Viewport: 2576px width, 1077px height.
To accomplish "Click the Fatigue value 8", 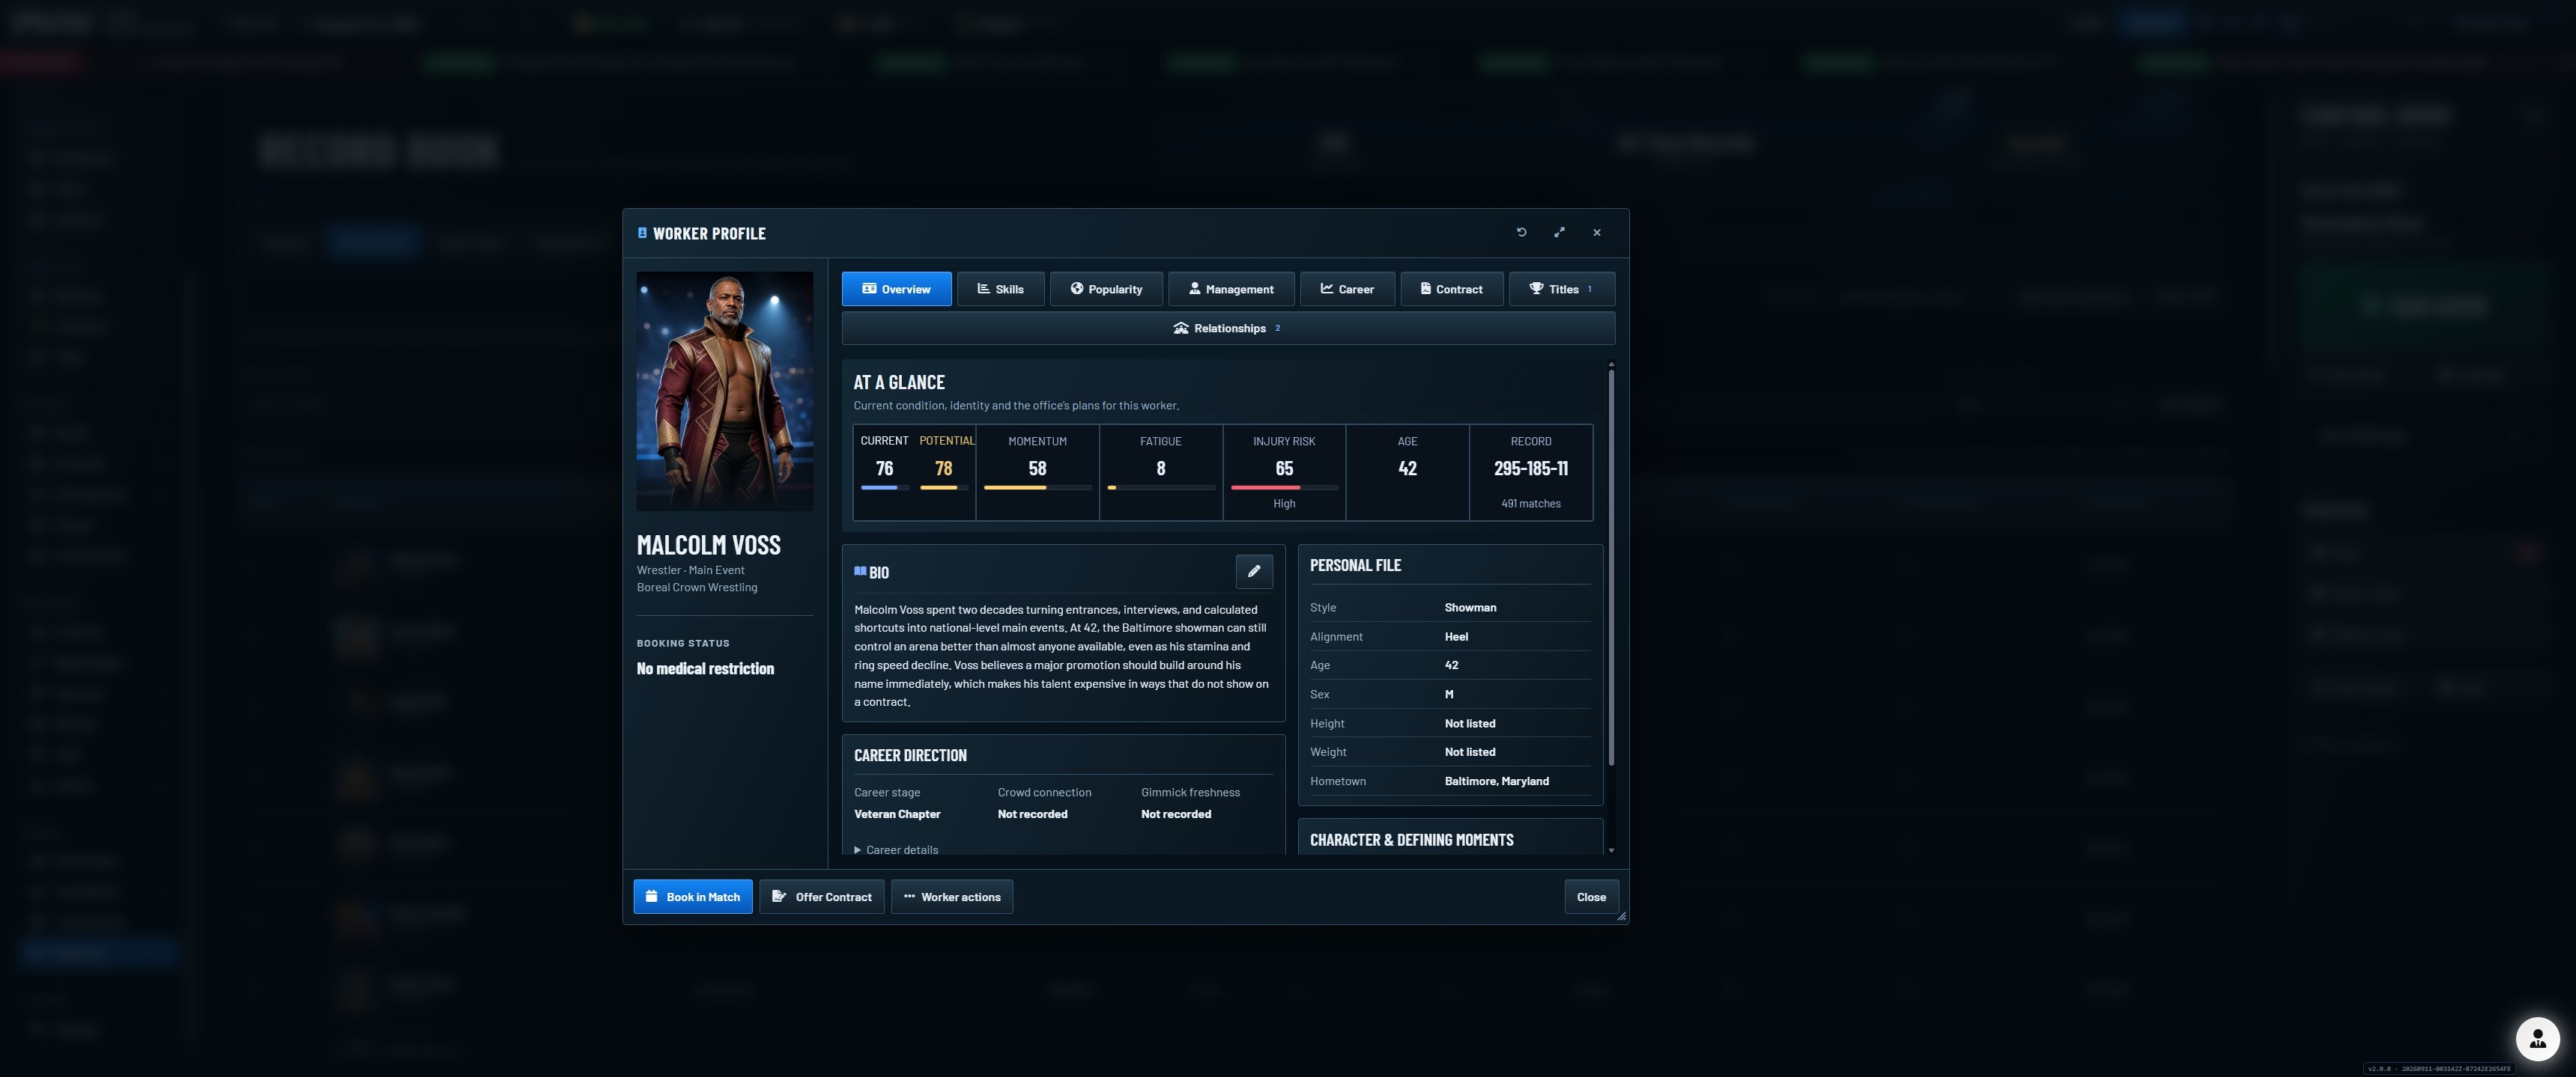I will (1160, 469).
